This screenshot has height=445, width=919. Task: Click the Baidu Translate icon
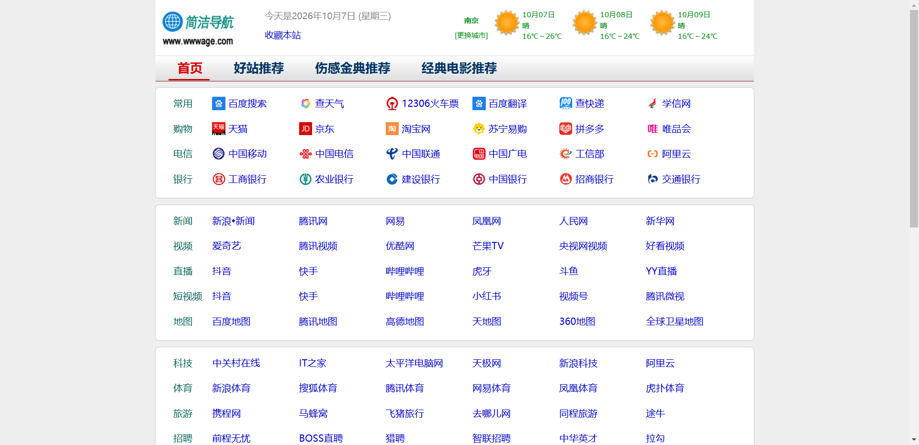point(479,103)
